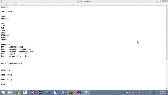This screenshot has height=95, width=168.
Task: Open the blue square bracket taskbar icon
Action: click(56, 92)
